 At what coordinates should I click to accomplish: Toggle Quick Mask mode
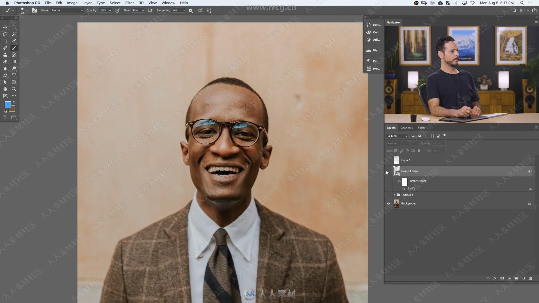(x=5, y=117)
